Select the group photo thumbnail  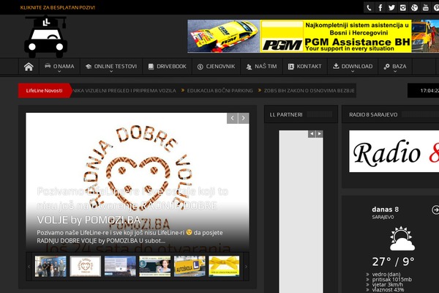(x=50, y=267)
